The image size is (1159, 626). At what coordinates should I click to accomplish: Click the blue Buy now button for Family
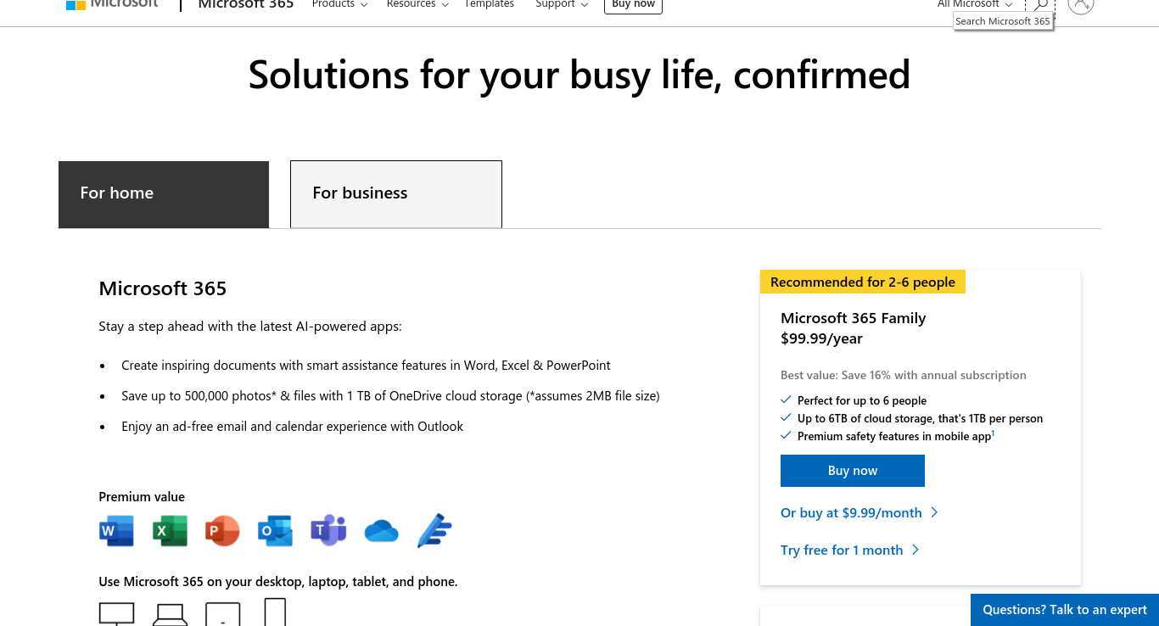tap(853, 471)
